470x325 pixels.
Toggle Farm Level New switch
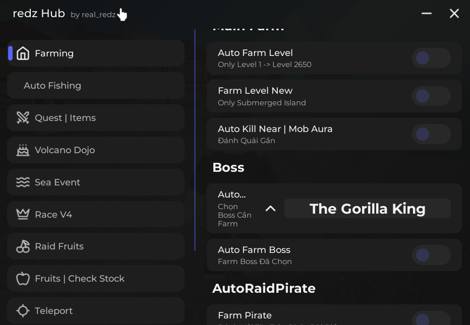431,96
